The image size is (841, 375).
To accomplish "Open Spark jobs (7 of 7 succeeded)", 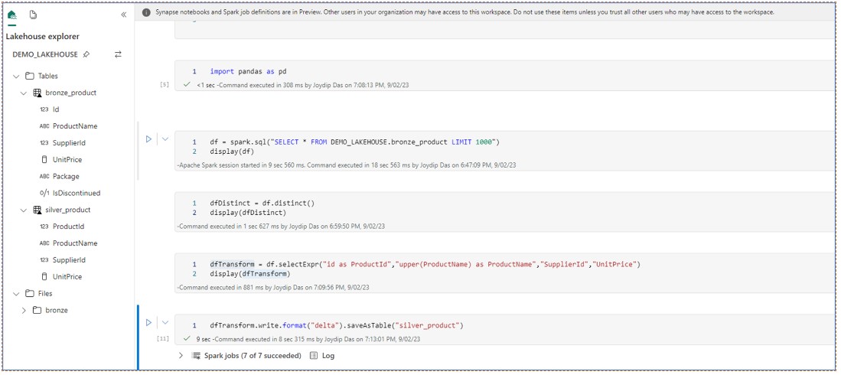I will tap(252, 356).
